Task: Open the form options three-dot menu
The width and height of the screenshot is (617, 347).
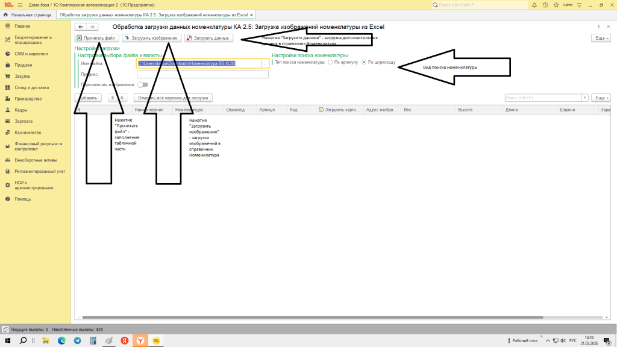Action: coord(598,27)
